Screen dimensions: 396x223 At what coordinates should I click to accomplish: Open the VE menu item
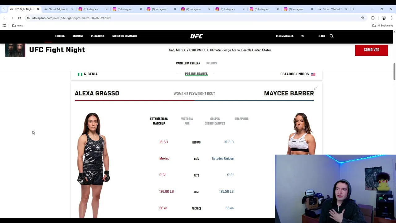[x=303, y=36]
